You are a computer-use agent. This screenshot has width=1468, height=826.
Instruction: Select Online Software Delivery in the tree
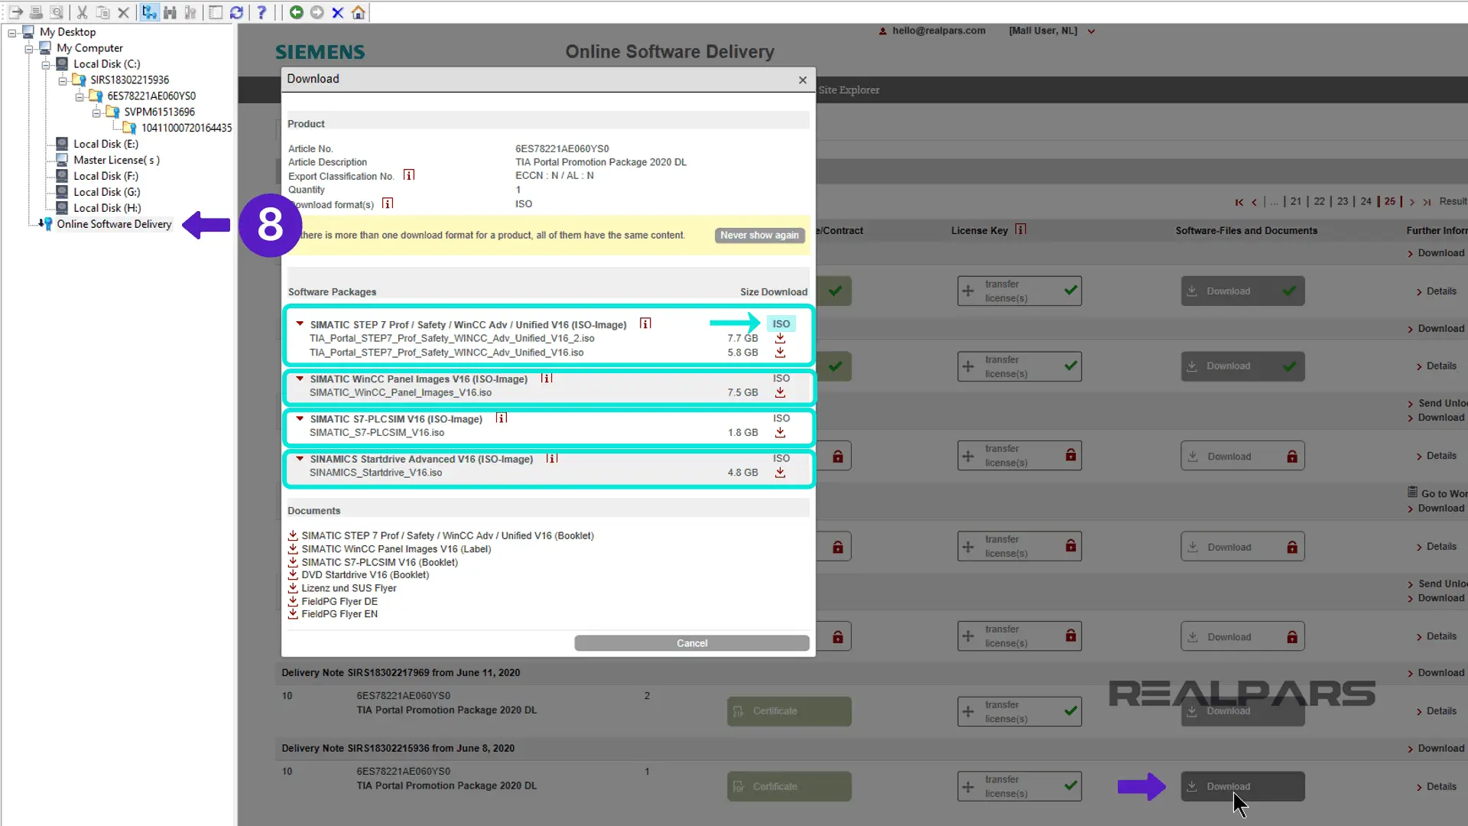point(114,224)
